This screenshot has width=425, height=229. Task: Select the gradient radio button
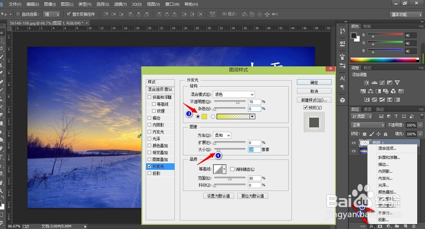coord(213,117)
